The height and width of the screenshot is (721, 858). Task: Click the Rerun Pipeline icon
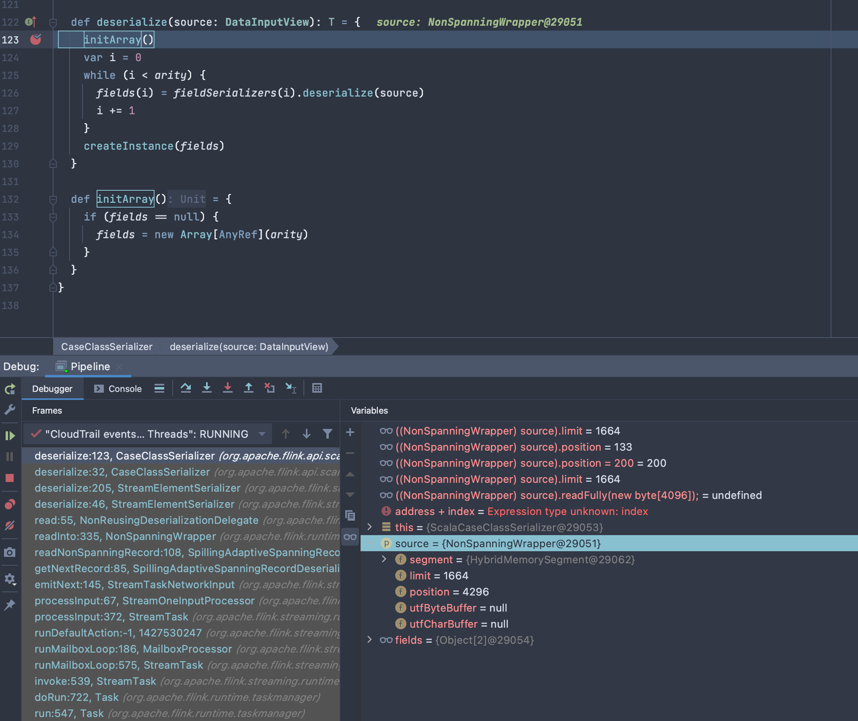pyautogui.click(x=10, y=389)
